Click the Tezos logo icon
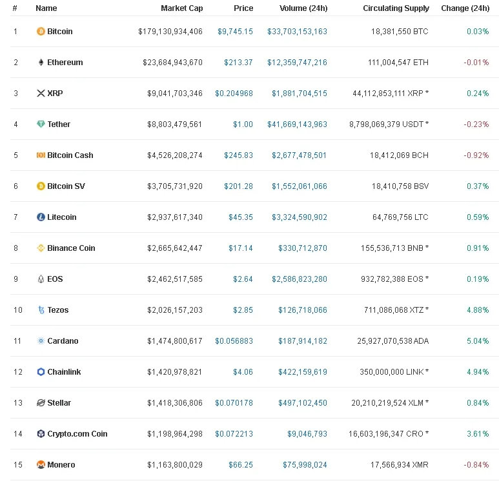This screenshot has height=483, width=499. click(x=41, y=310)
